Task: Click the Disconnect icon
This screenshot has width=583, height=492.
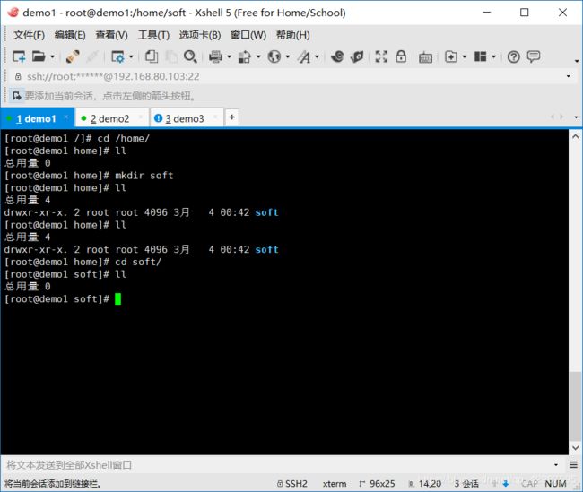Action: 91,56
